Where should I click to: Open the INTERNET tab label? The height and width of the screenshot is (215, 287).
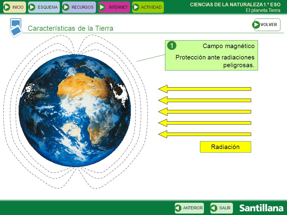[118, 7]
